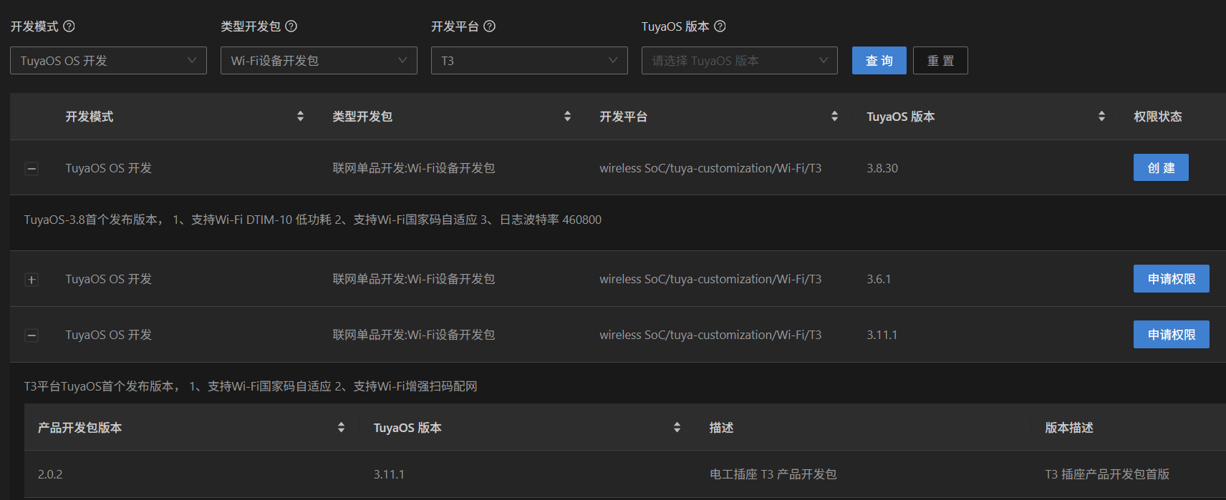This screenshot has width=1226, height=500.
Task: Open the 类型开发包 dropdown showing Wi-Fi设备开发包
Action: coord(319,61)
